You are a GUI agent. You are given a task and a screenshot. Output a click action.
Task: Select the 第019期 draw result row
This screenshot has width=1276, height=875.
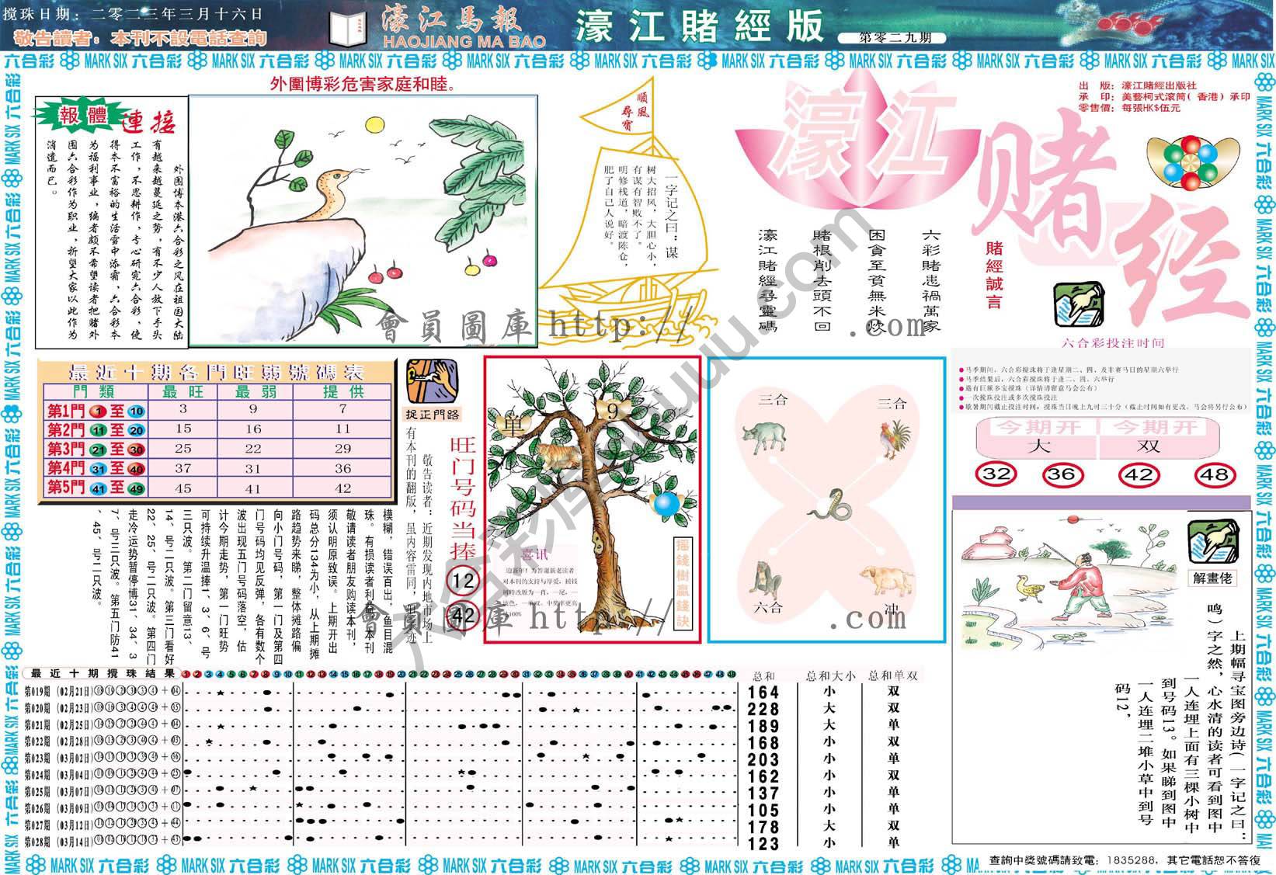[103, 693]
